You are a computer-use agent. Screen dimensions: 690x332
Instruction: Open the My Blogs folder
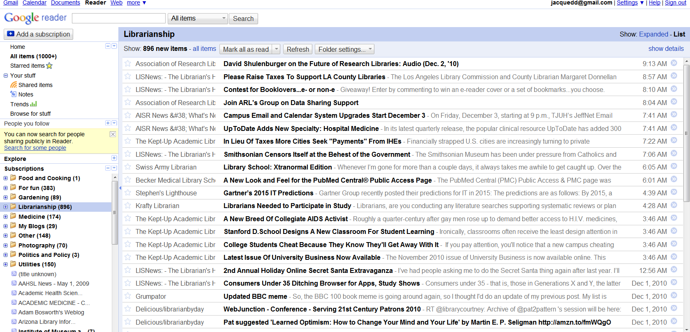38,226
